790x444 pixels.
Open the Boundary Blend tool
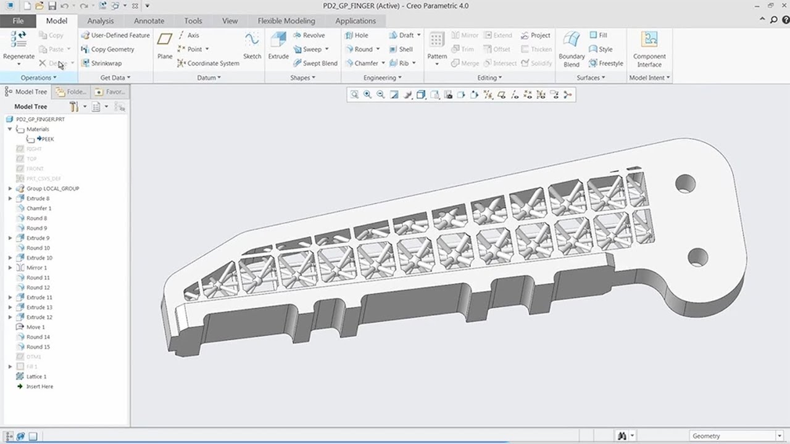coord(572,49)
